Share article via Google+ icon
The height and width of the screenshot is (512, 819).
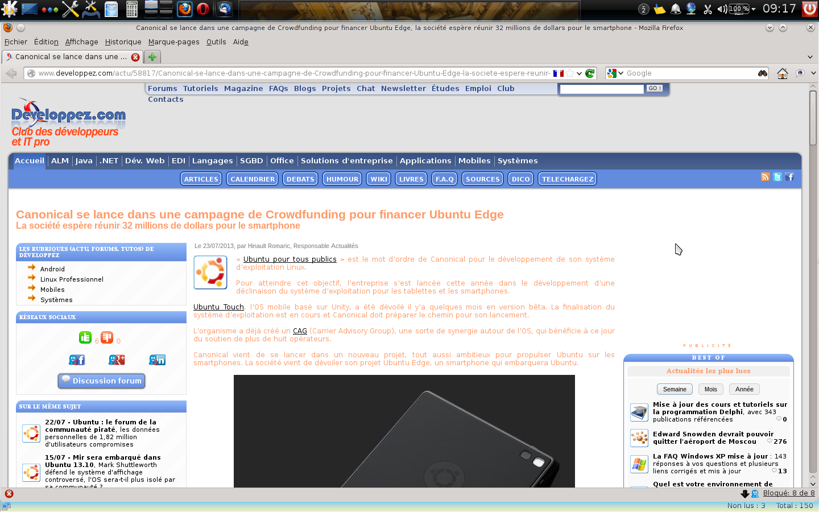[x=117, y=360]
